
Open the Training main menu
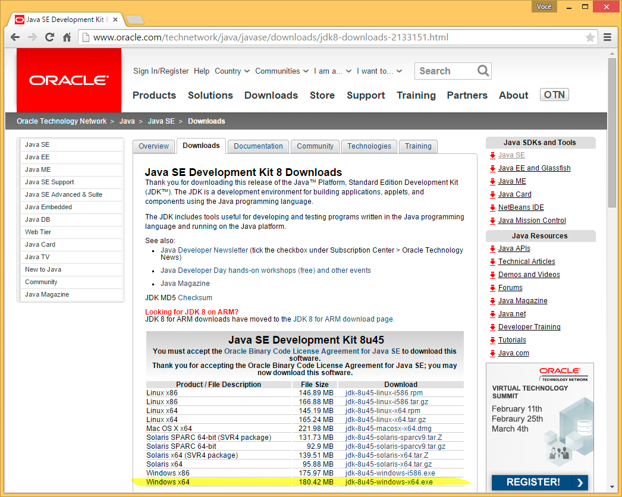(416, 95)
